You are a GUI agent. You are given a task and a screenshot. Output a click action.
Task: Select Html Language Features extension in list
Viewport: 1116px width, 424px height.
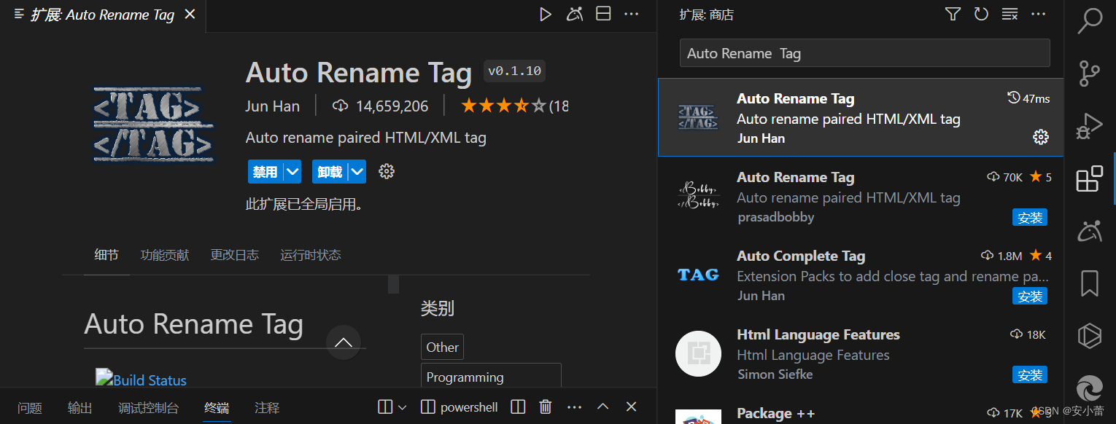click(861, 353)
